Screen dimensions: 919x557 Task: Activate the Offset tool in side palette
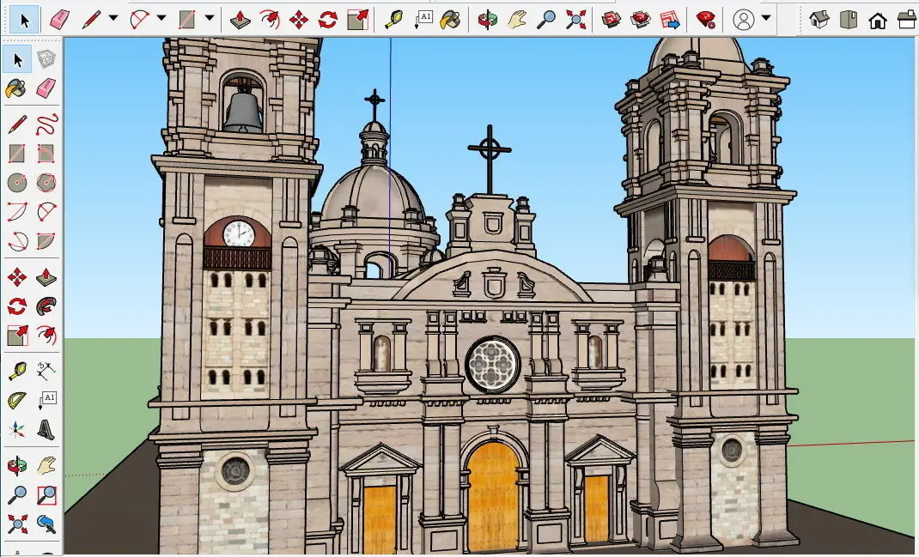(46, 335)
